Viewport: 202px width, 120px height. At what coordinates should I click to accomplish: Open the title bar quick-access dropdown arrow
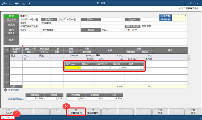coord(29,3)
